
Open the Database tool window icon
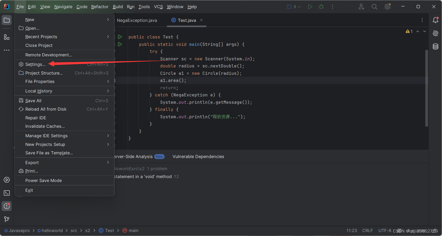coord(435,47)
